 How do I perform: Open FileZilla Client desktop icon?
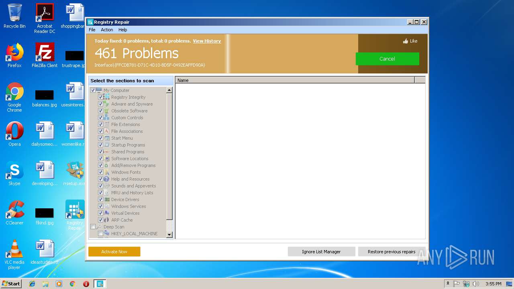pos(45,55)
